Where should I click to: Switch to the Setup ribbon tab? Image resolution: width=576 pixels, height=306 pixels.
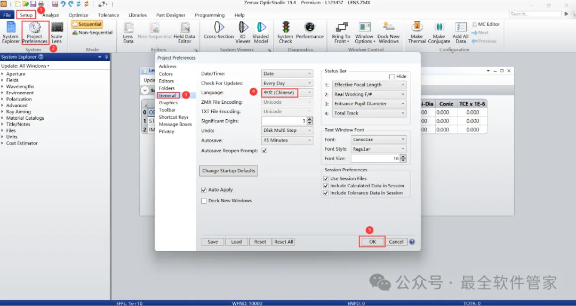(26, 15)
